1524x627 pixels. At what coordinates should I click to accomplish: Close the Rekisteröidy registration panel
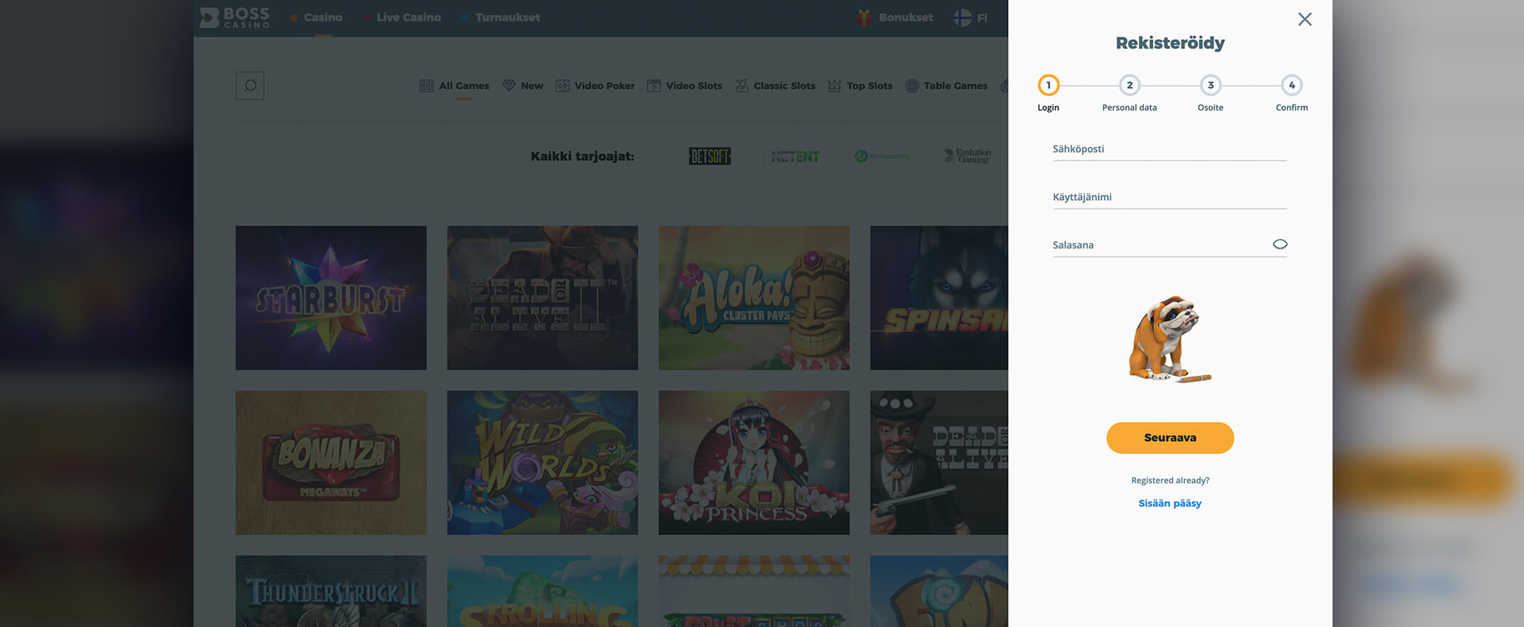pos(1305,19)
